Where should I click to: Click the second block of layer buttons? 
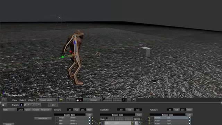coord(117,100)
